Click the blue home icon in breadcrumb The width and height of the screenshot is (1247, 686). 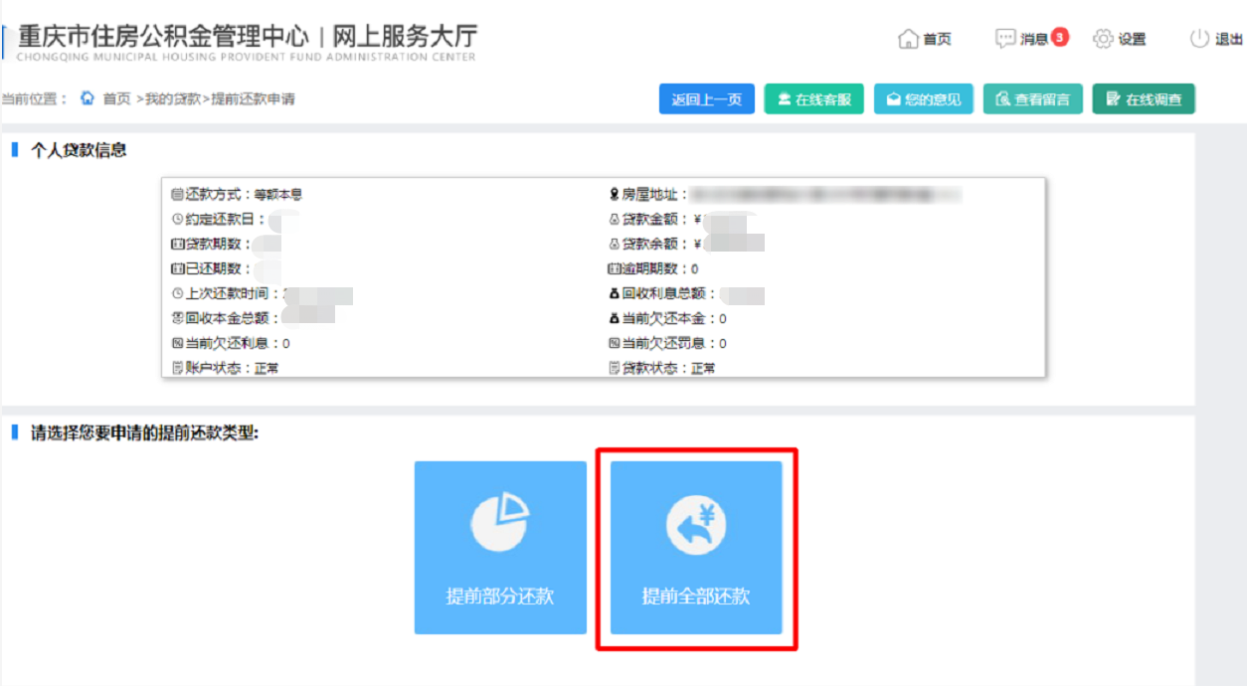pos(88,98)
